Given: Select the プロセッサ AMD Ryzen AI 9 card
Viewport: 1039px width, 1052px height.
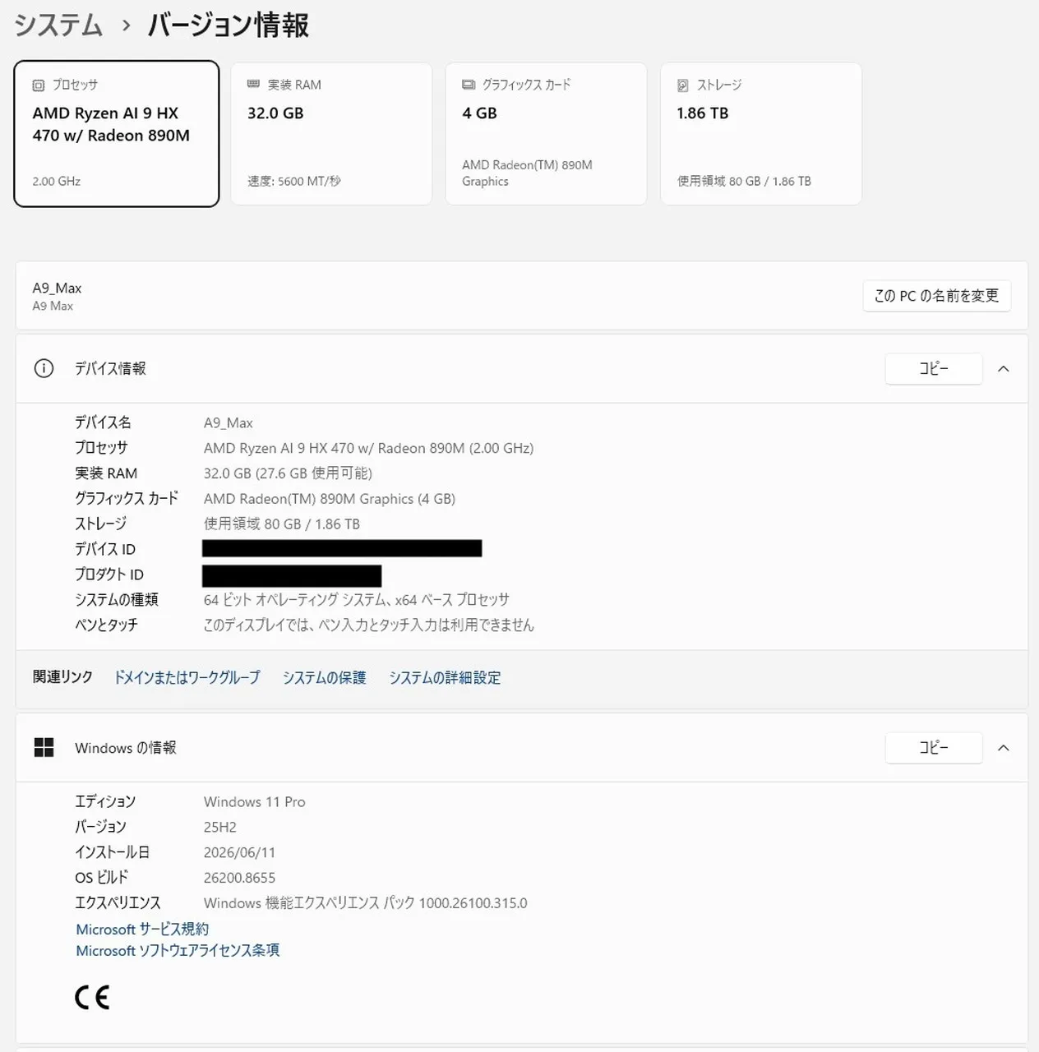Looking at the screenshot, I should 117,133.
